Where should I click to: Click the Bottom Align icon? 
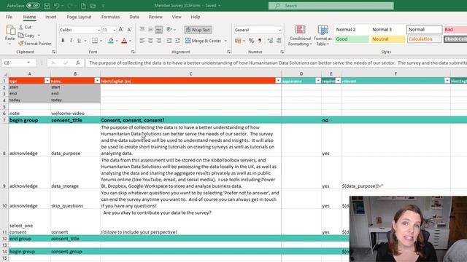[x=159, y=29]
